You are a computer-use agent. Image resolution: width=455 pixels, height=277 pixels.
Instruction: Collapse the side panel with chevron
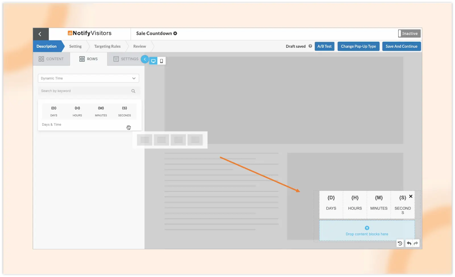145,59
